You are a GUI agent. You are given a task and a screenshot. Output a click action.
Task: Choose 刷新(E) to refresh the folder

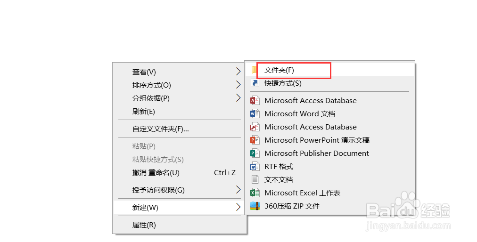[180, 112]
